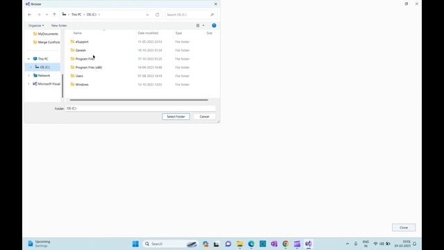444x250 pixels.
Task: Click the microphone tray icon
Action: tap(356, 244)
